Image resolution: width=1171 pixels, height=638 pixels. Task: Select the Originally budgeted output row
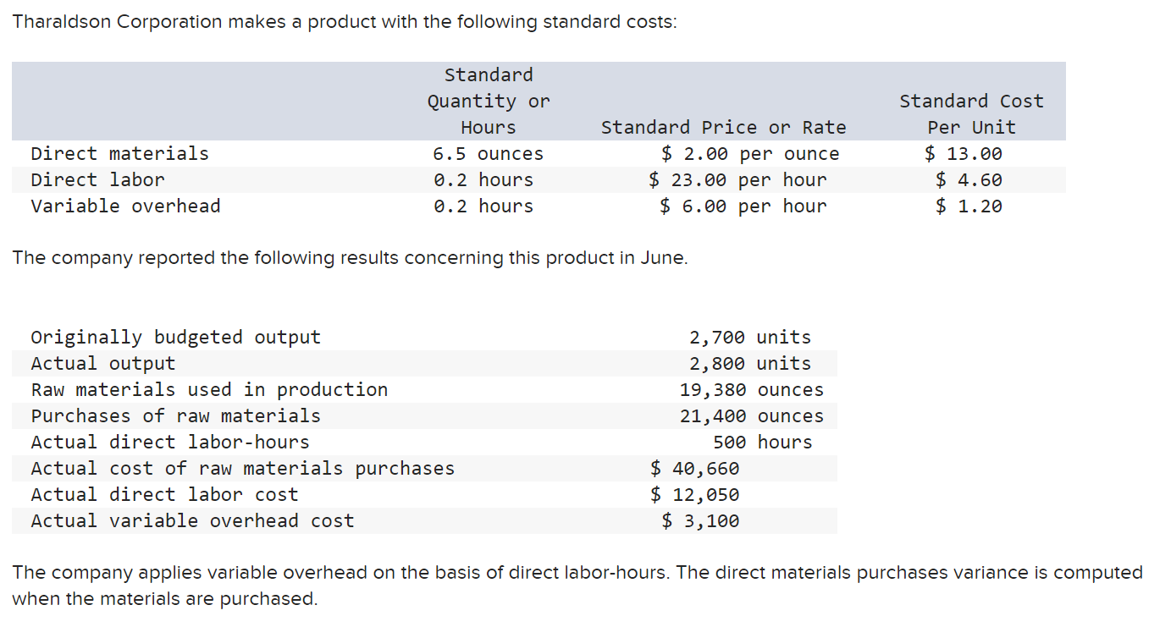176,337
